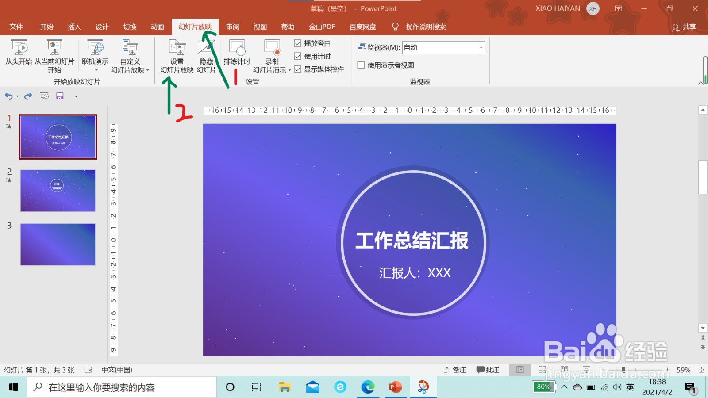
Task: Disable the 使用计时 checkbox
Action: pos(297,56)
